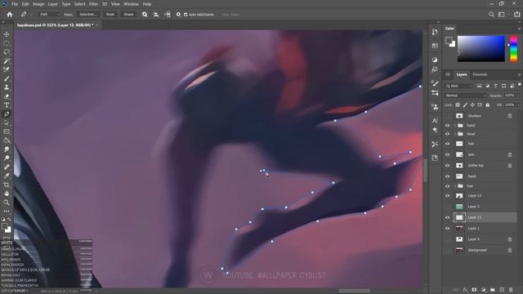Select the Pen tool in the toolbar
Screen dimensions: 523x294
click(7, 114)
